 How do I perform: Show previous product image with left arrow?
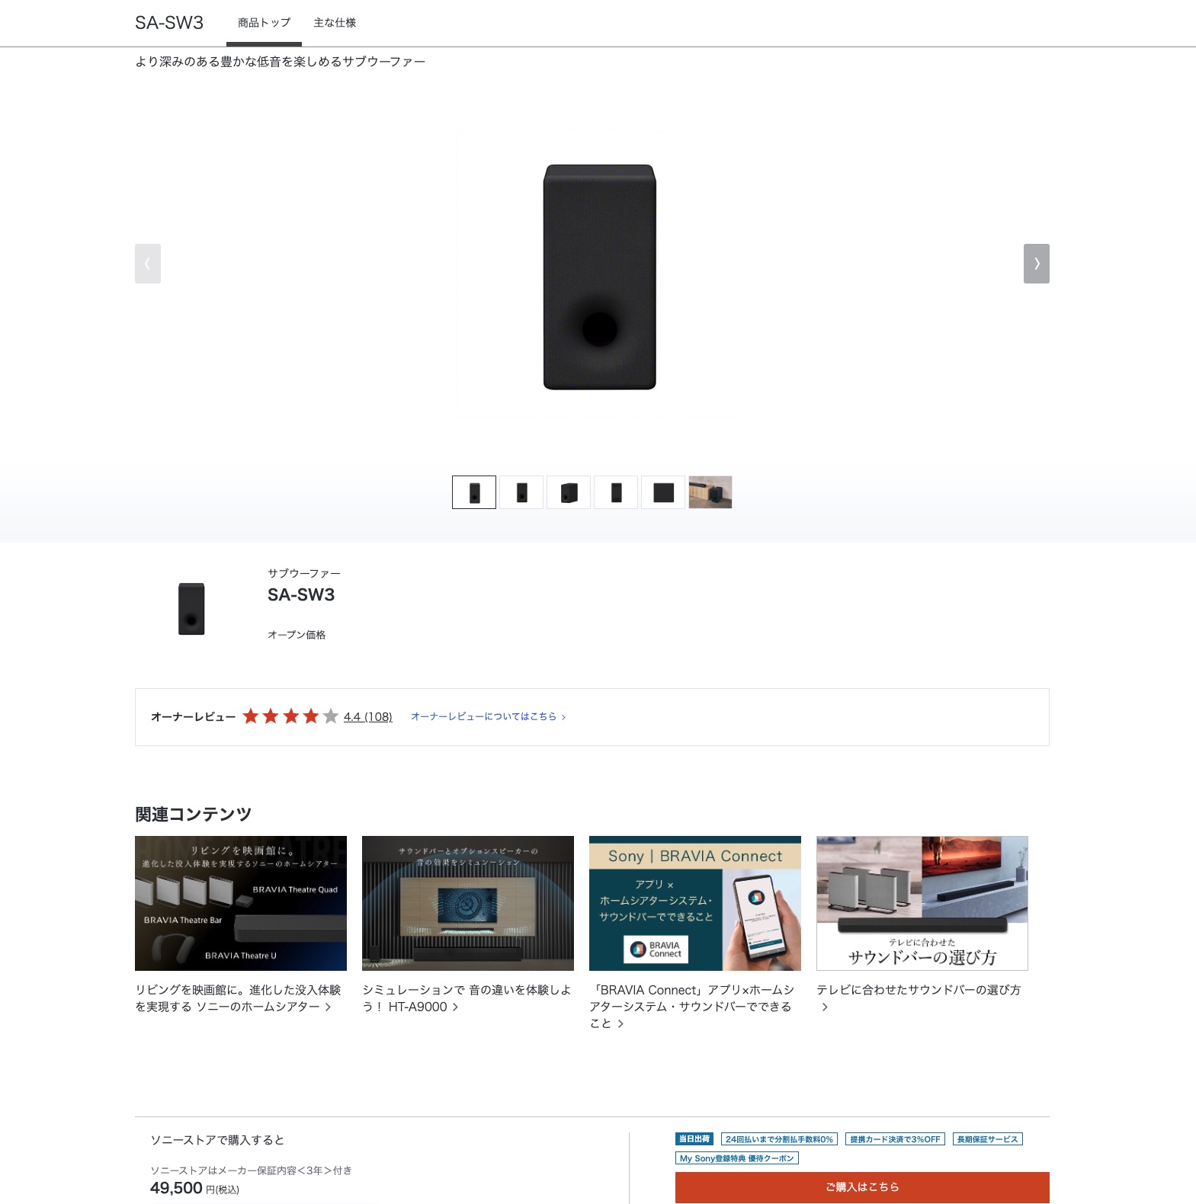pos(148,264)
